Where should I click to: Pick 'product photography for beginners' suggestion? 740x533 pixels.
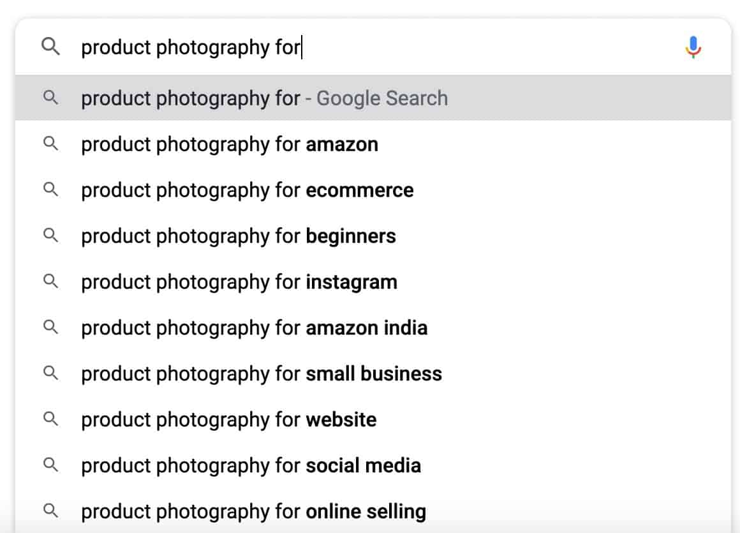pyautogui.click(x=239, y=236)
